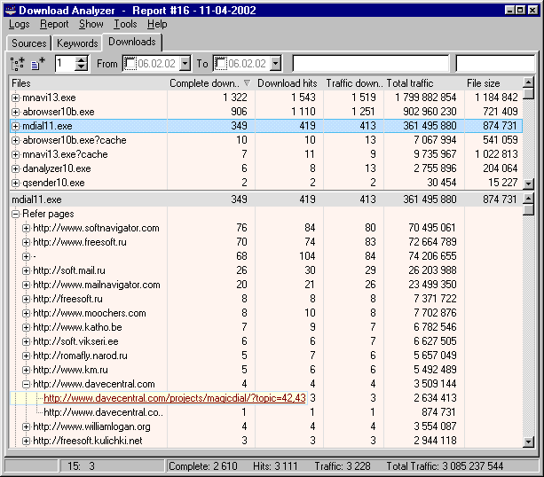Expand http://freesoft.kulichki.net referrer
544x477 pixels.
click(26, 441)
